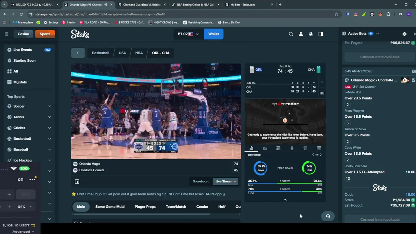The width and height of the screenshot is (416, 234).
Task: Expand the Tennis sport list
Action: click(49, 117)
